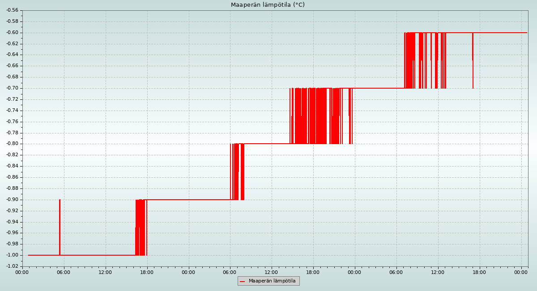Click the flat red line at -1.00
This screenshot has width=537, height=291.
pos(98,255)
